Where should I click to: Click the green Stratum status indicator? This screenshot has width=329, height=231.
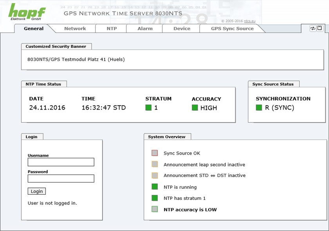pyautogui.click(x=148, y=108)
